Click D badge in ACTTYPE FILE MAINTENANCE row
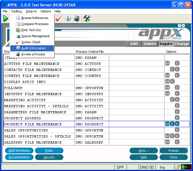This screenshot has height=171, width=193. [x=177, y=63]
